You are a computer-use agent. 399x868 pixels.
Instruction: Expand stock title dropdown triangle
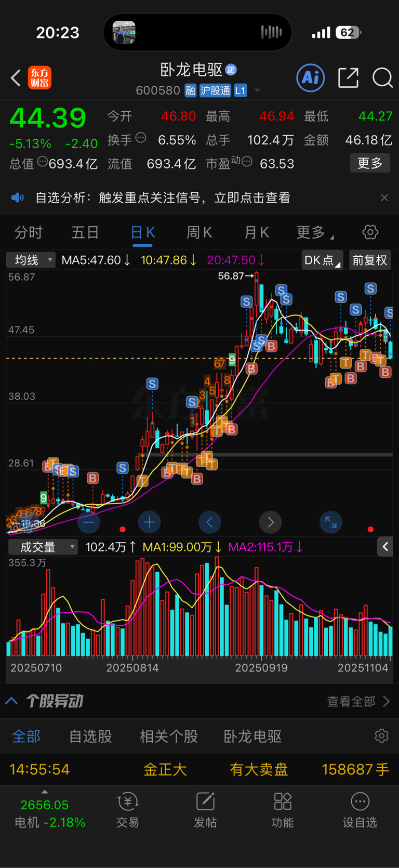(x=257, y=91)
